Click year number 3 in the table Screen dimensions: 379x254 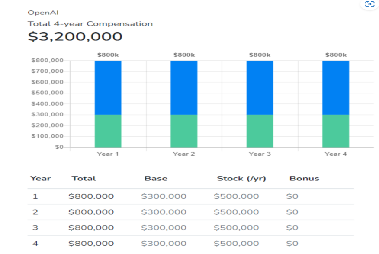(x=35, y=228)
